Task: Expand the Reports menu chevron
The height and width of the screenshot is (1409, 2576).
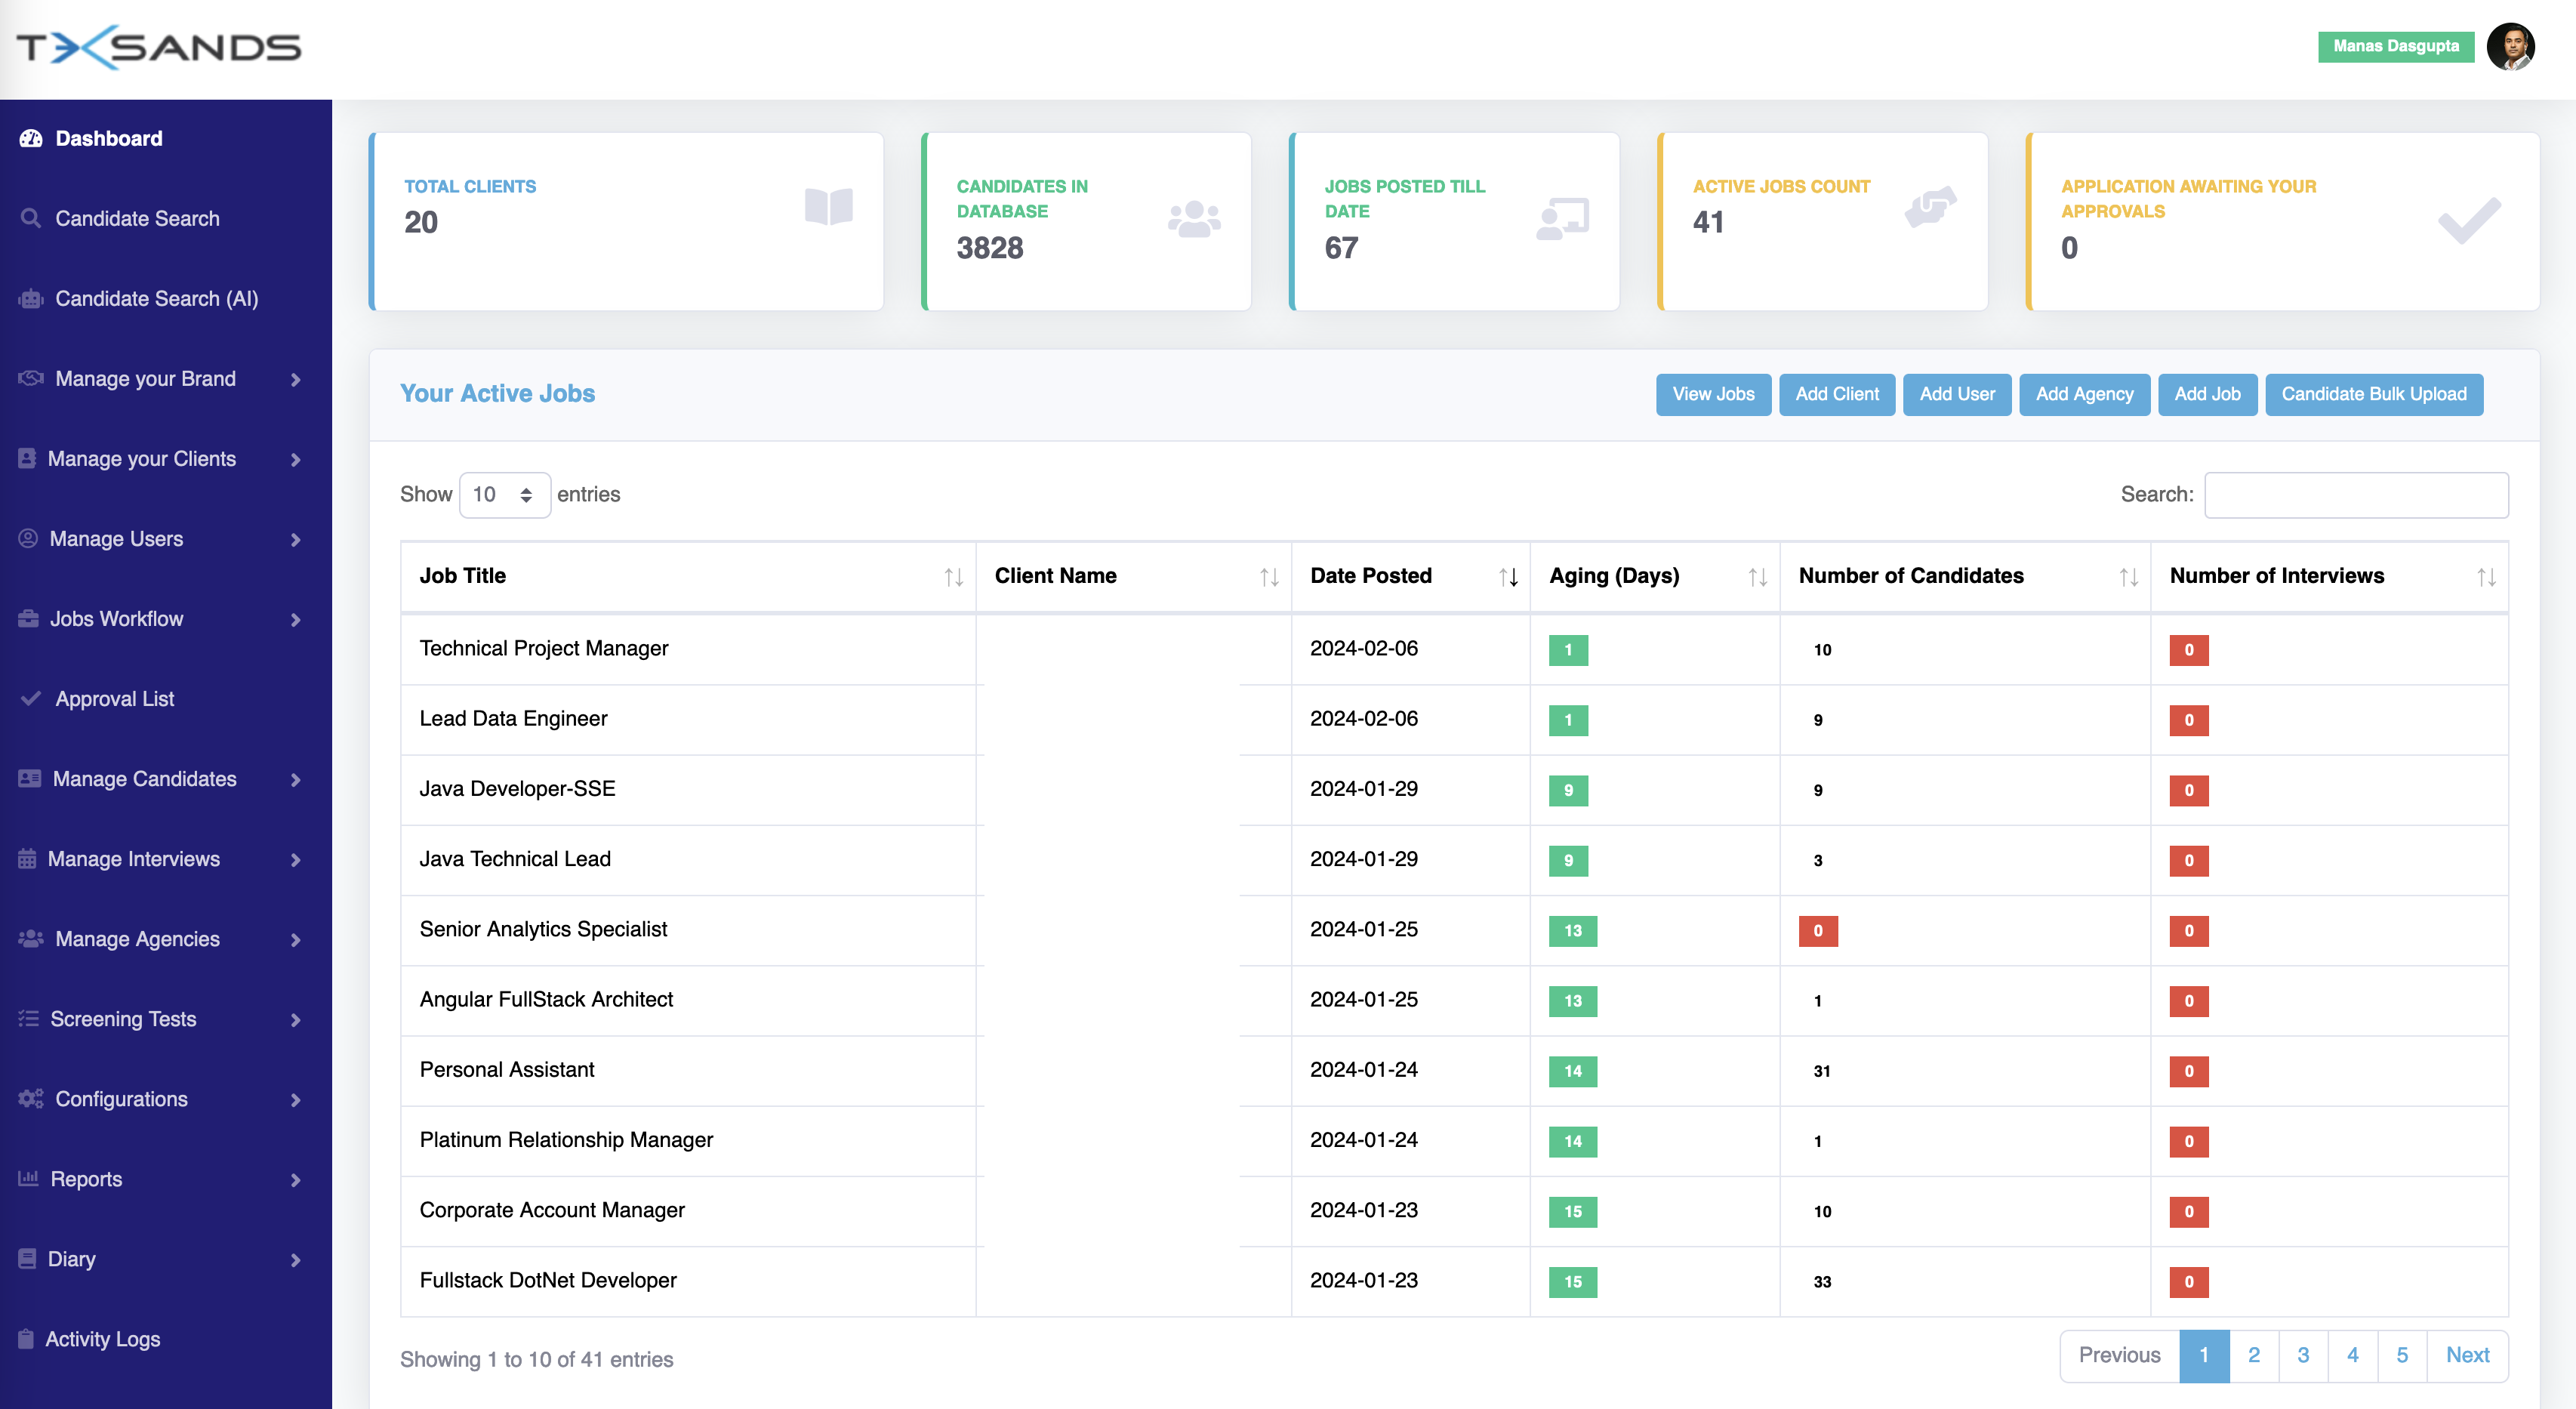Action: 295,1180
